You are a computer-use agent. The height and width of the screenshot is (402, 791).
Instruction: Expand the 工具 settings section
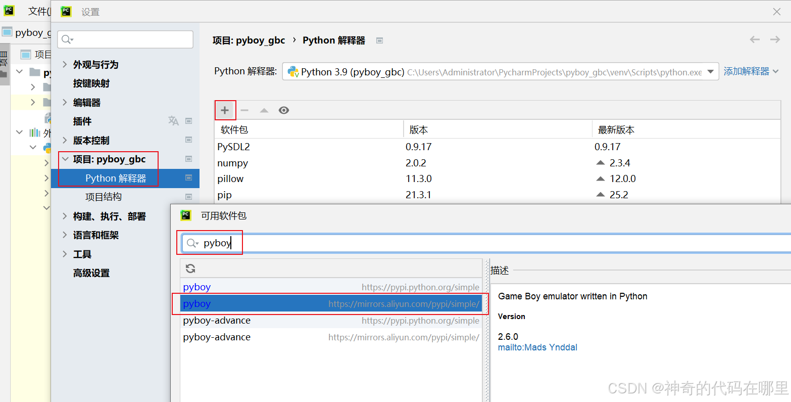click(65, 254)
